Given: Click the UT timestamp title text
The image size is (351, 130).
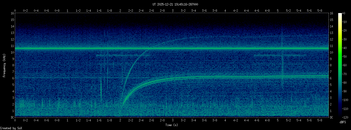Looking at the screenshot, I should point(175,4).
